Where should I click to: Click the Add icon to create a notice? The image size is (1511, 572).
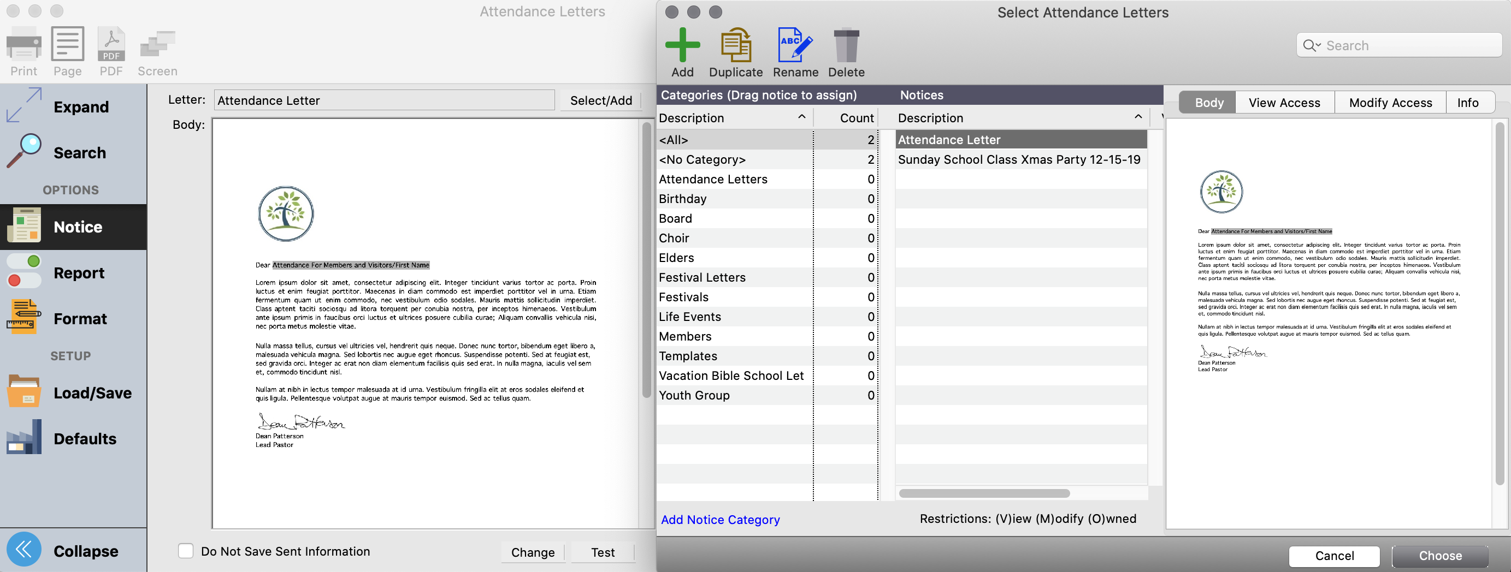[x=682, y=47]
